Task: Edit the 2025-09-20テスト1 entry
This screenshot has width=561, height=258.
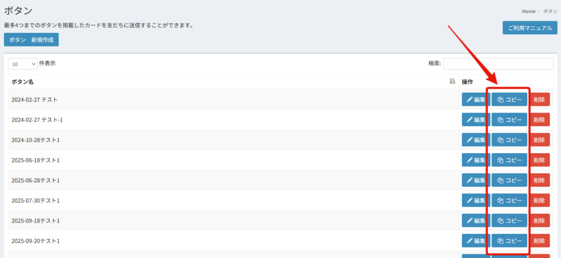Action: point(476,241)
